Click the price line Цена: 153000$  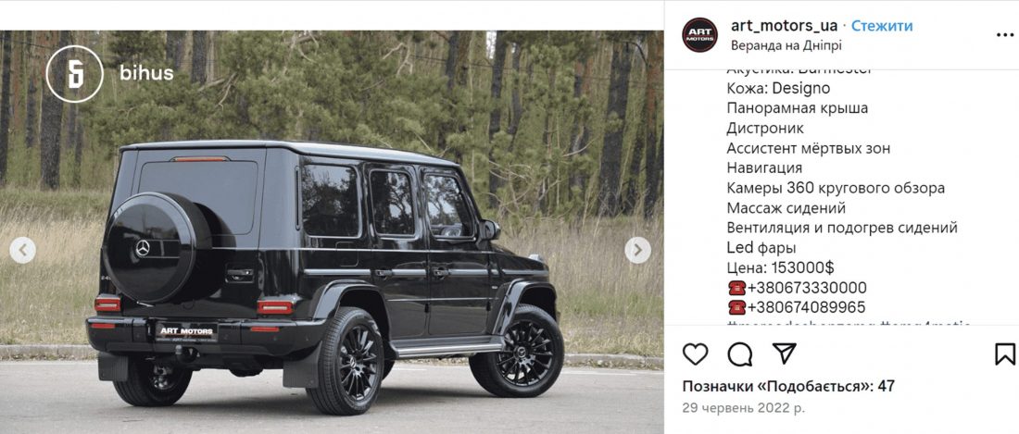click(781, 267)
